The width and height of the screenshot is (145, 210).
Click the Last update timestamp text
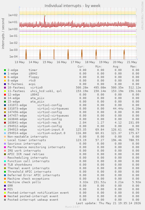(109, 203)
